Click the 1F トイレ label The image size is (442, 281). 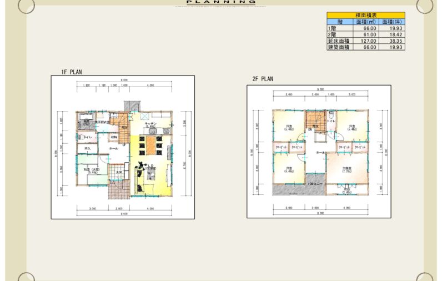tap(88, 137)
